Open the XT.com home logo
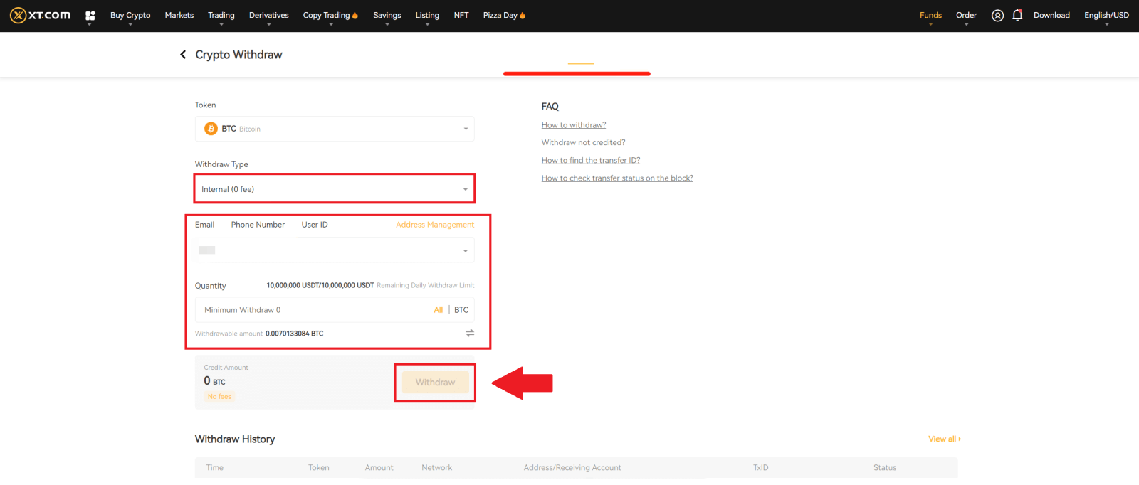1139x485 pixels. 40,15
